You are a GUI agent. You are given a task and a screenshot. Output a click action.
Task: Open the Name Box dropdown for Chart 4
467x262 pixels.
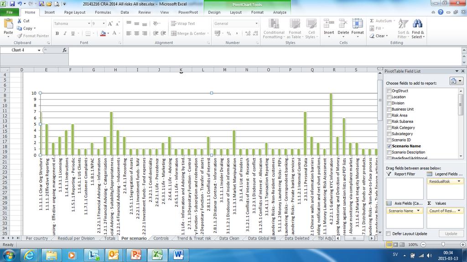click(39, 50)
